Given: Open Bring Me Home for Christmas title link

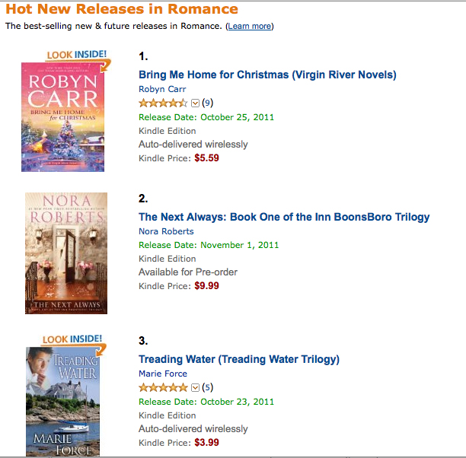Looking at the screenshot, I should coord(267,75).
